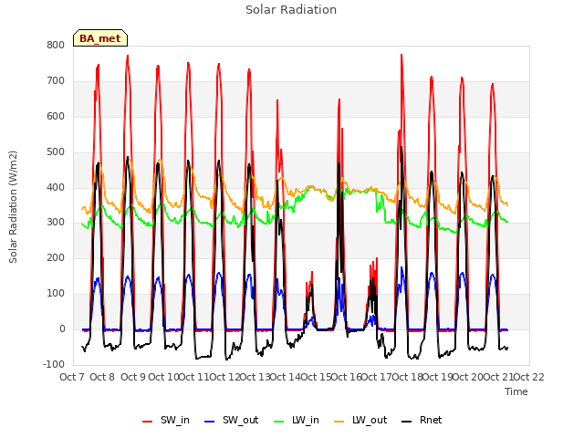
Task: Click the LW_in legend label
Action: [x=306, y=421]
